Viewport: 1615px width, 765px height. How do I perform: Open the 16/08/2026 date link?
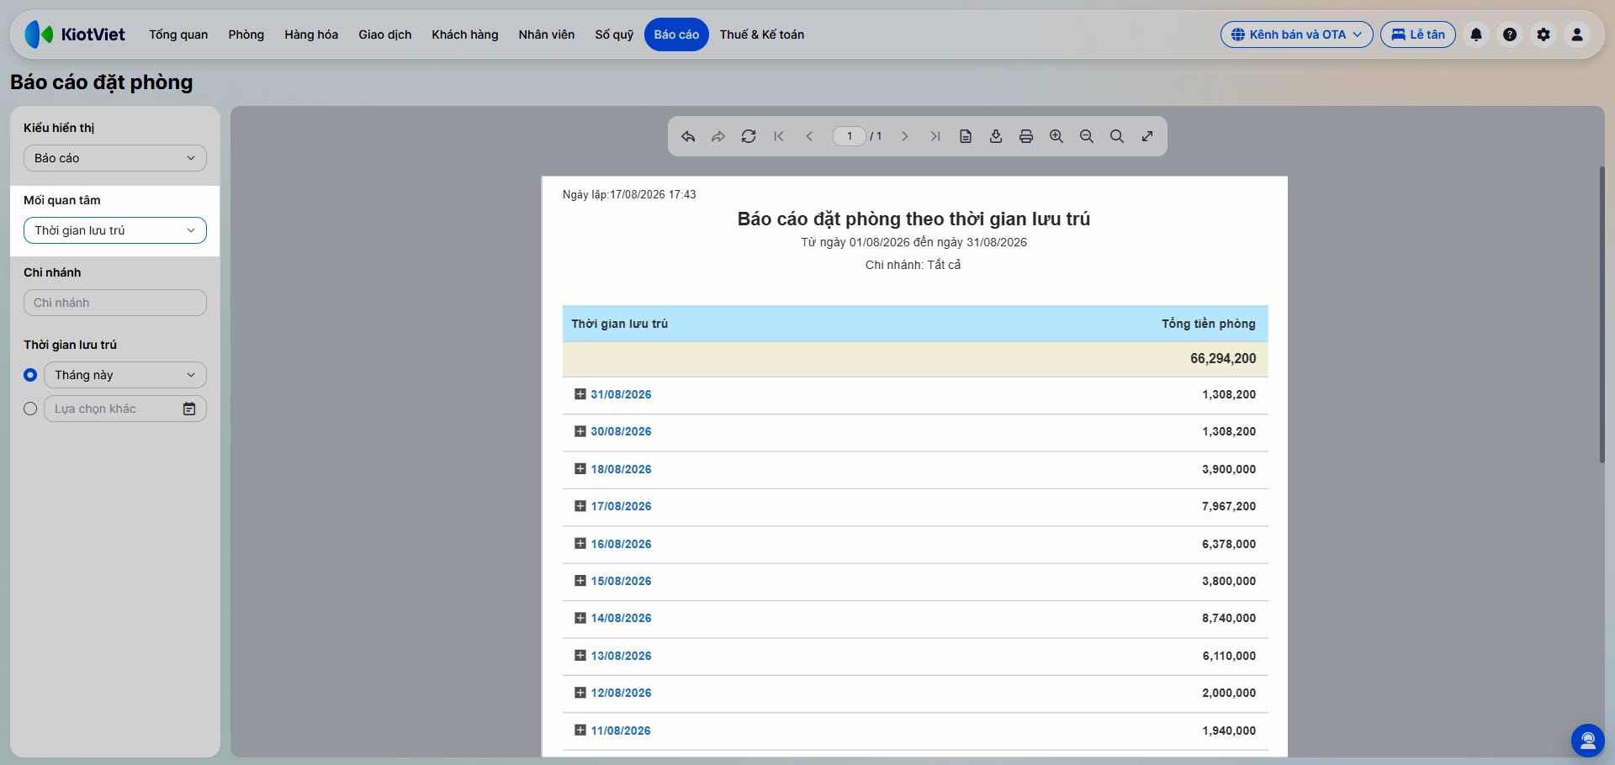(621, 544)
